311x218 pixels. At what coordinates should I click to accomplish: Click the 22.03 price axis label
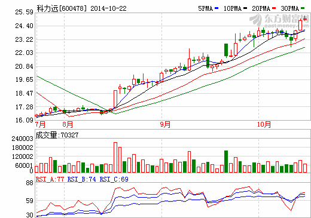tap(25, 53)
